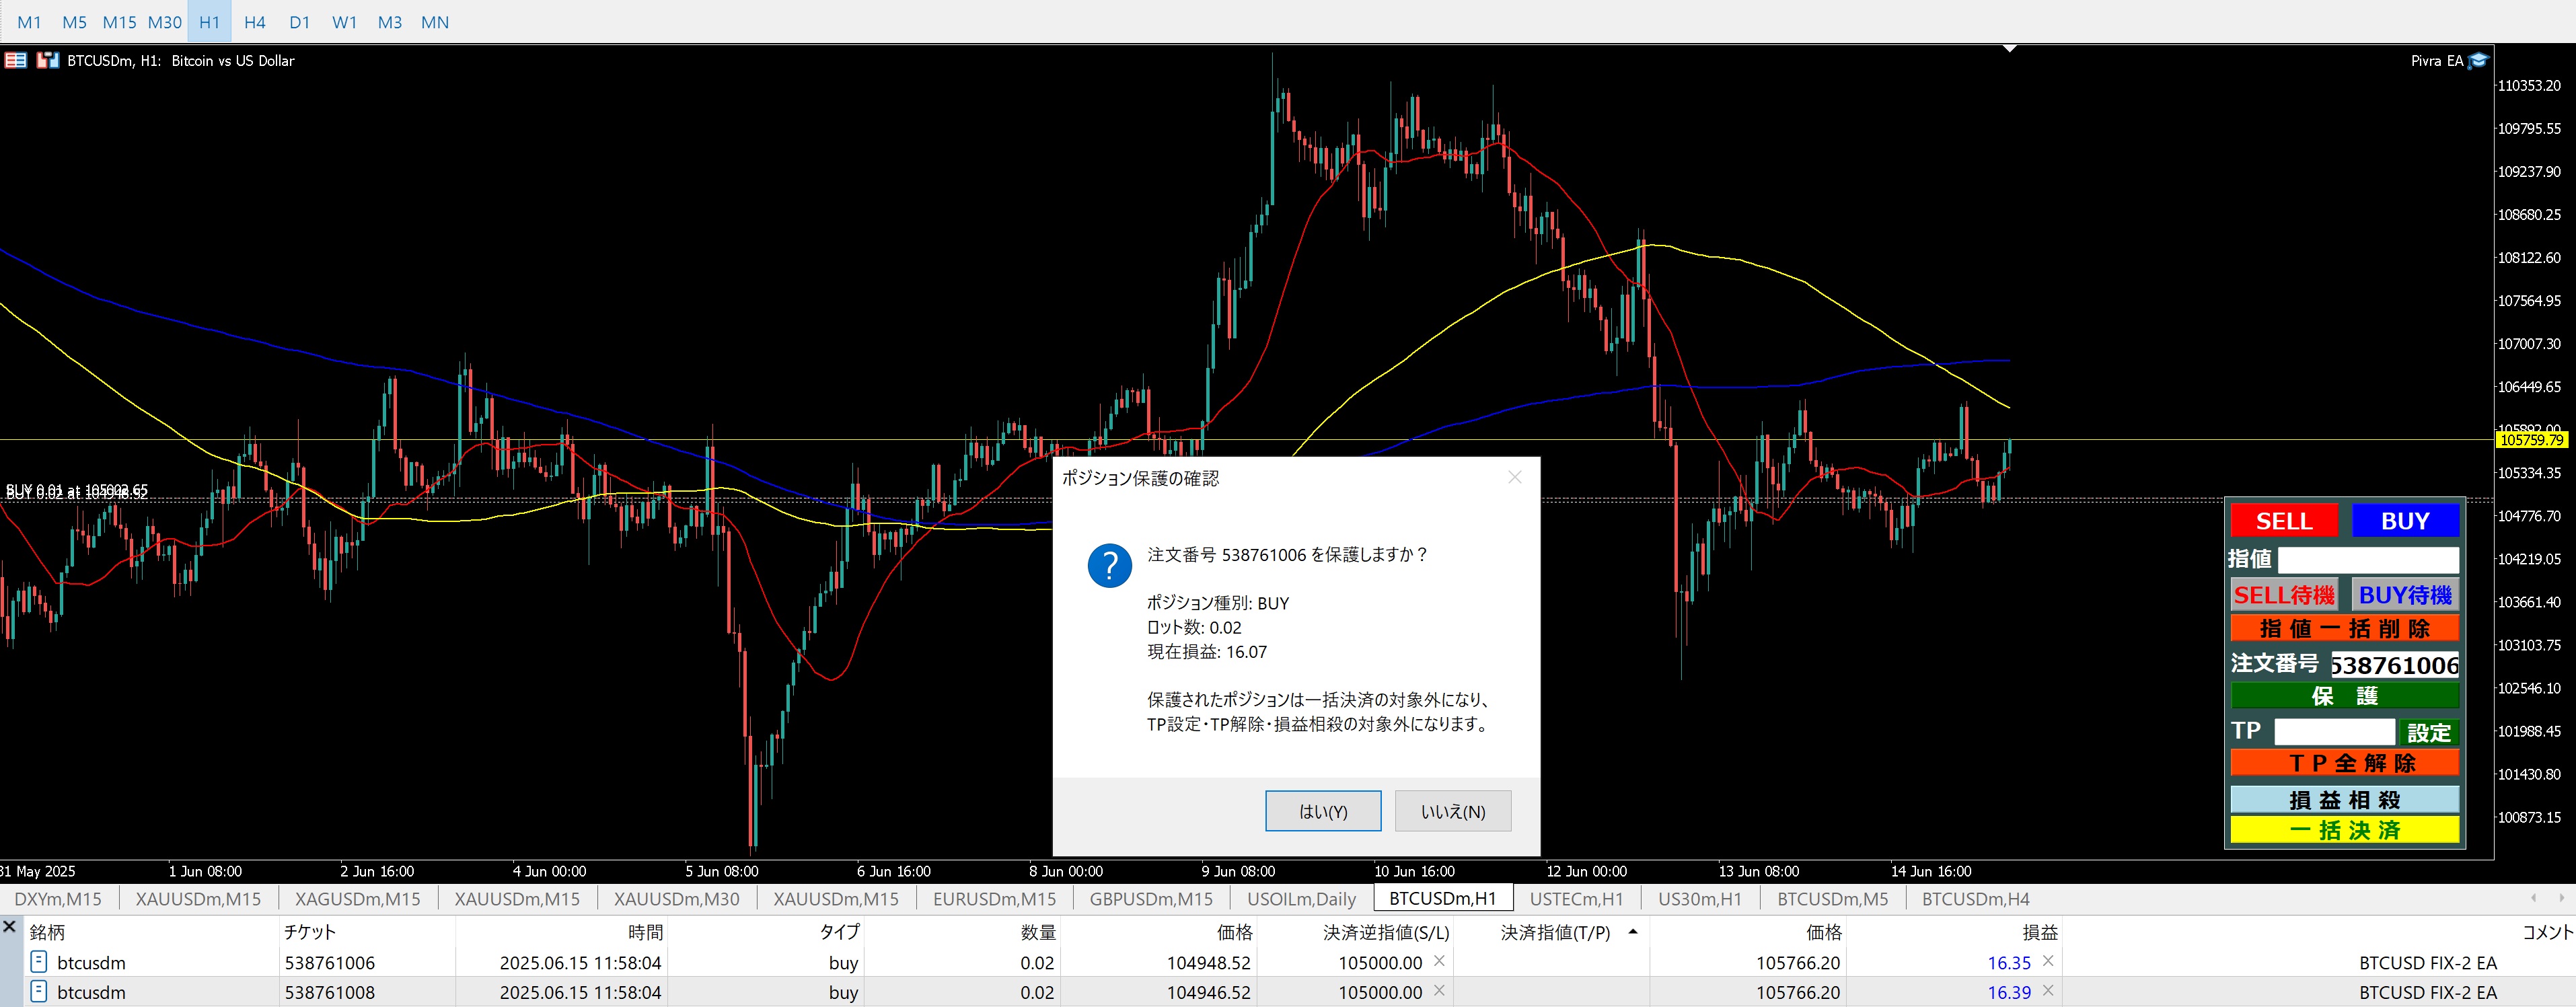
Task: Remove stop loss on ticket 538761006
Action: (1439, 961)
